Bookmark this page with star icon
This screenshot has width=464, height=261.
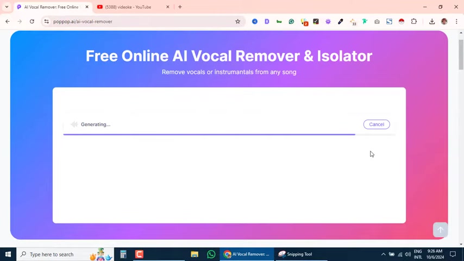click(237, 21)
